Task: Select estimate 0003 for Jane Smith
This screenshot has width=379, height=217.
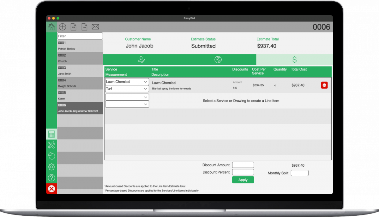Action: click(x=79, y=71)
